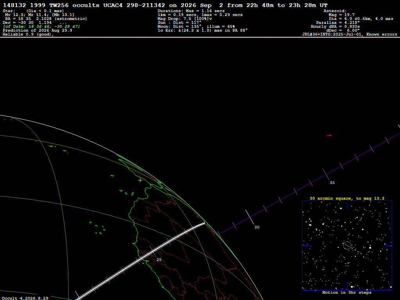The height and width of the screenshot is (300, 400).
Task: Click the 'Reliable 0.9 (good)' text
Action: tap(28, 34)
